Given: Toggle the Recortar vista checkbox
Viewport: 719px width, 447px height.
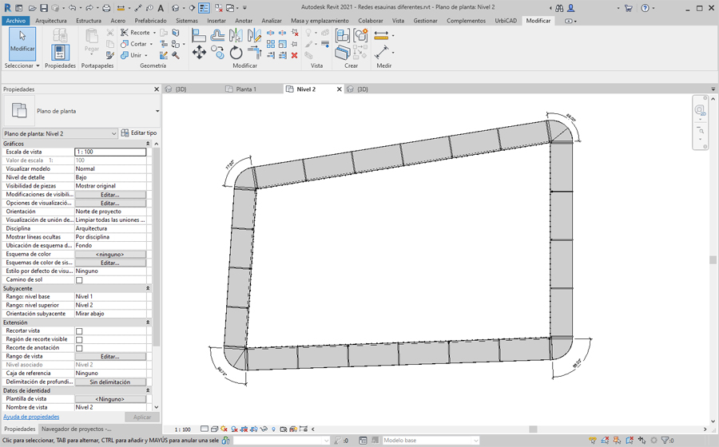Looking at the screenshot, I should pos(79,331).
